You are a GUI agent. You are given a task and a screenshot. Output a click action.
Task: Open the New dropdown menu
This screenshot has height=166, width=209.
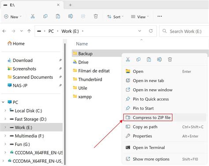13,17
